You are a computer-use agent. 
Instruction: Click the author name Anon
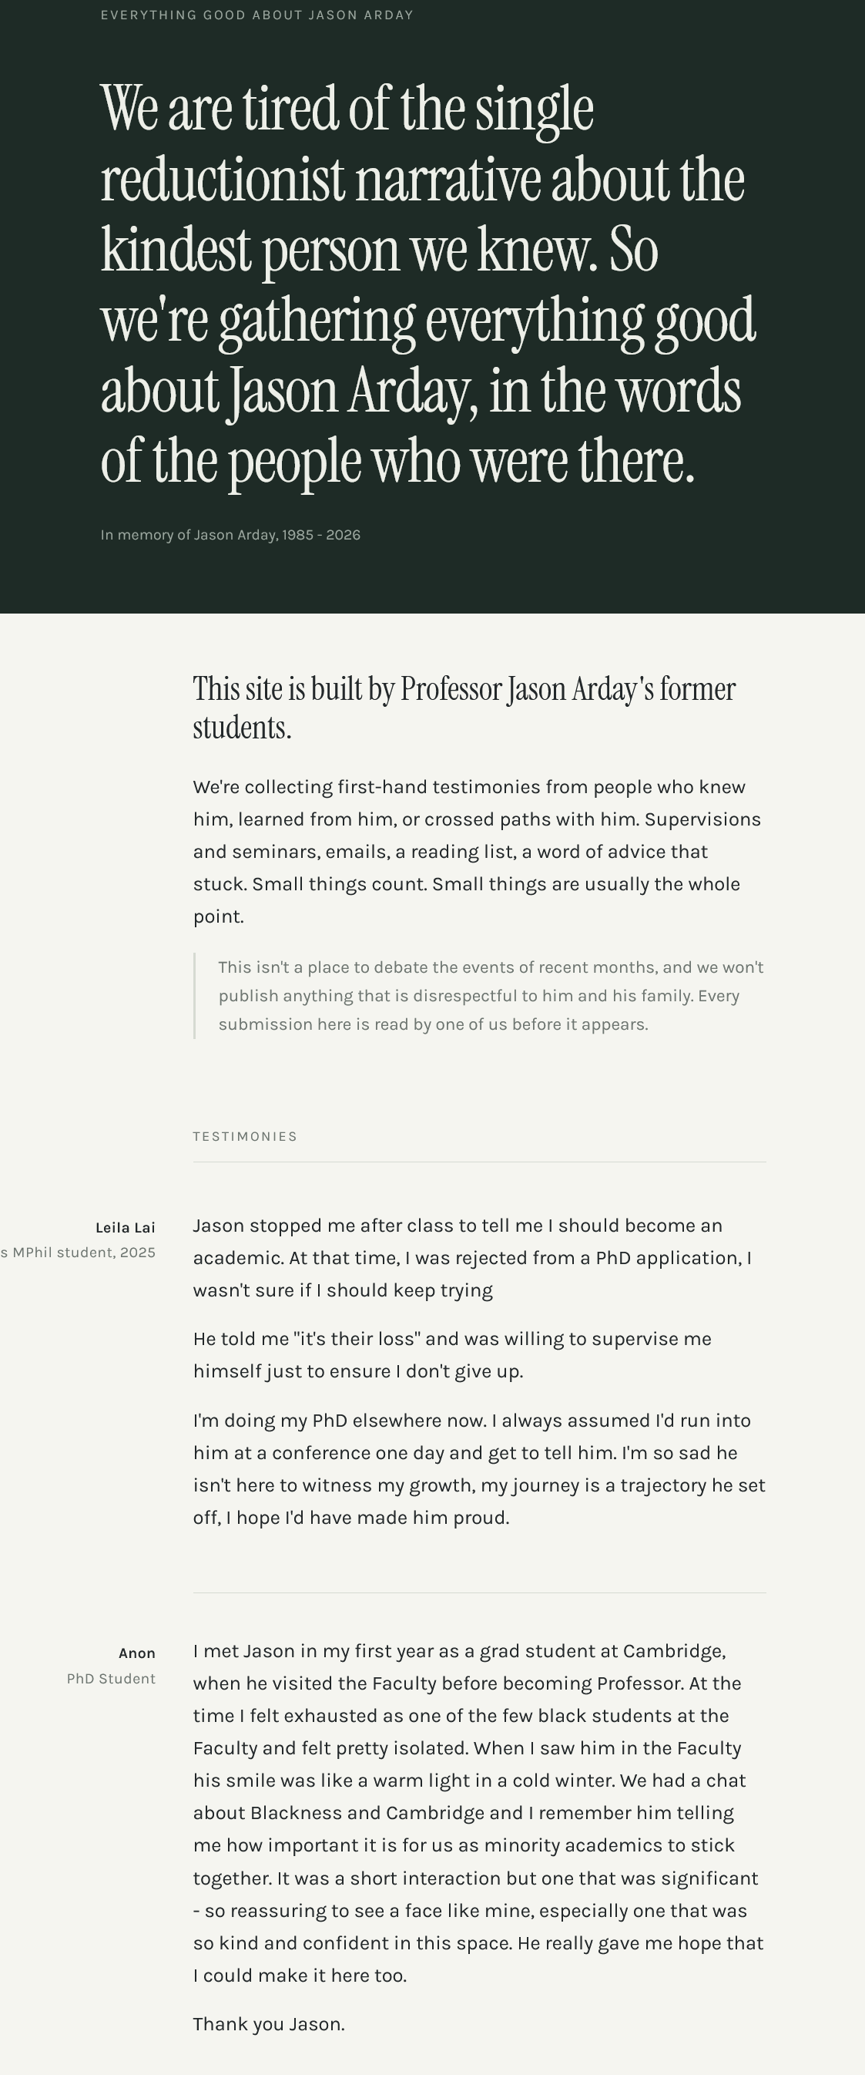click(137, 1653)
